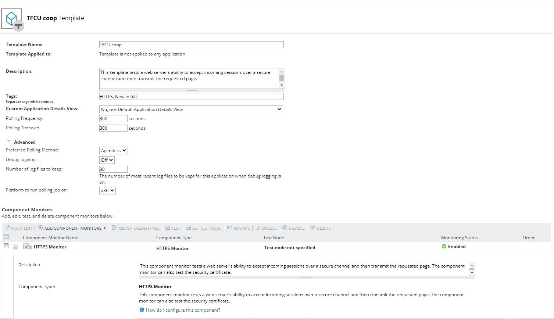Collapse the Advanced section triangle
The height and width of the screenshot is (319, 554).
point(8,141)
